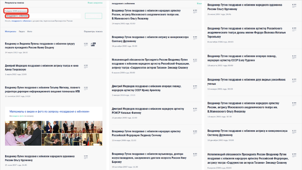Click date 18 августа 2003 года, 00:00

220,65
